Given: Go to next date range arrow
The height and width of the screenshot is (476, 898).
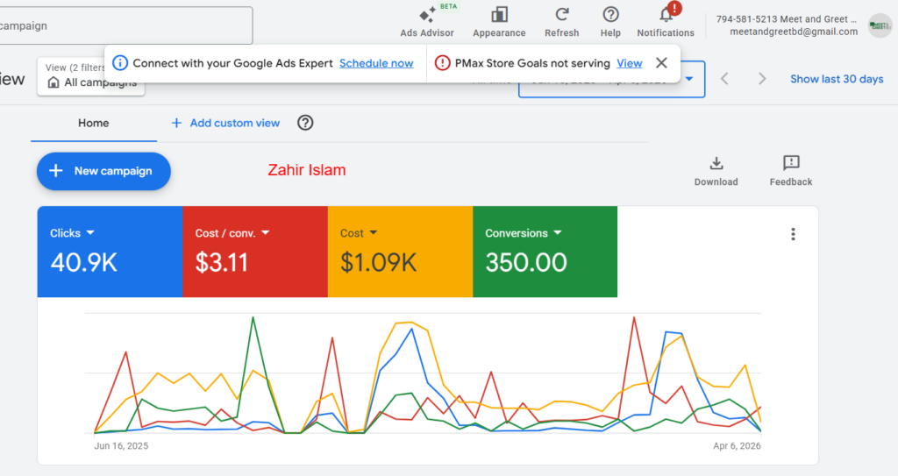Looking at the screenshot, I should tap(762, 79).
